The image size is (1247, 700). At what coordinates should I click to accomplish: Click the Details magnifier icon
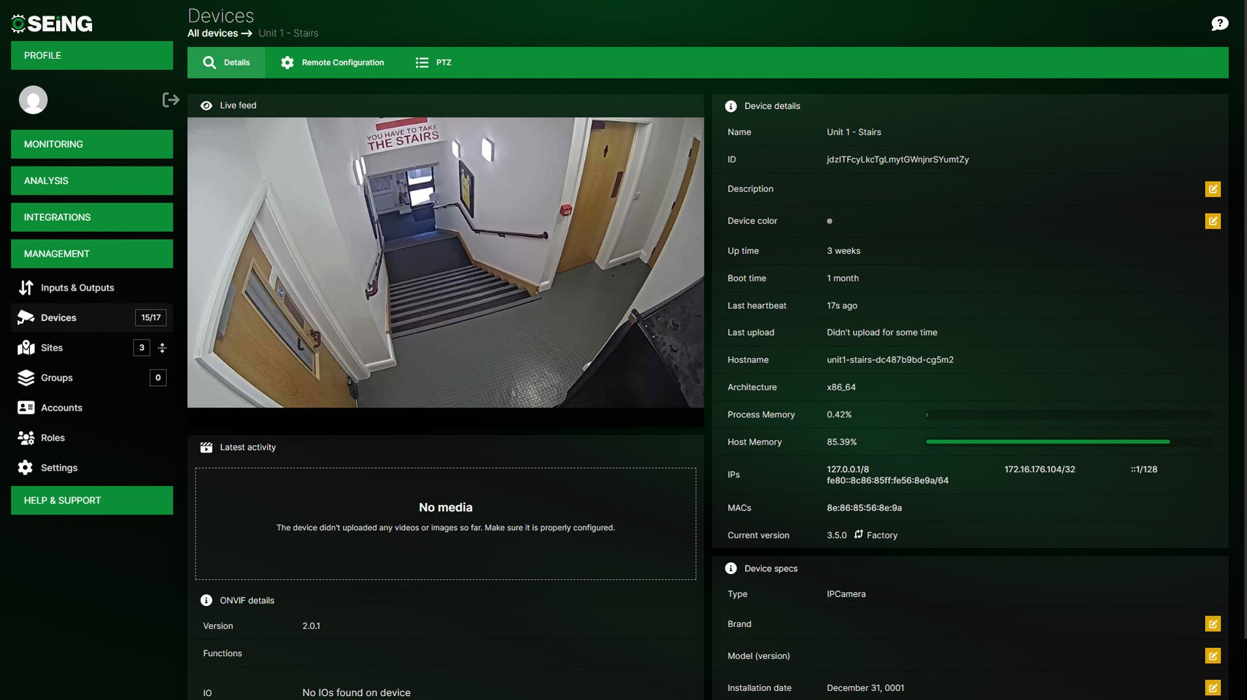click(x=209, y=63)
